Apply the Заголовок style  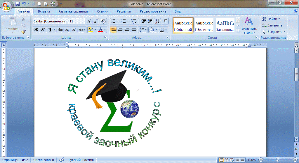coord(225,25)
